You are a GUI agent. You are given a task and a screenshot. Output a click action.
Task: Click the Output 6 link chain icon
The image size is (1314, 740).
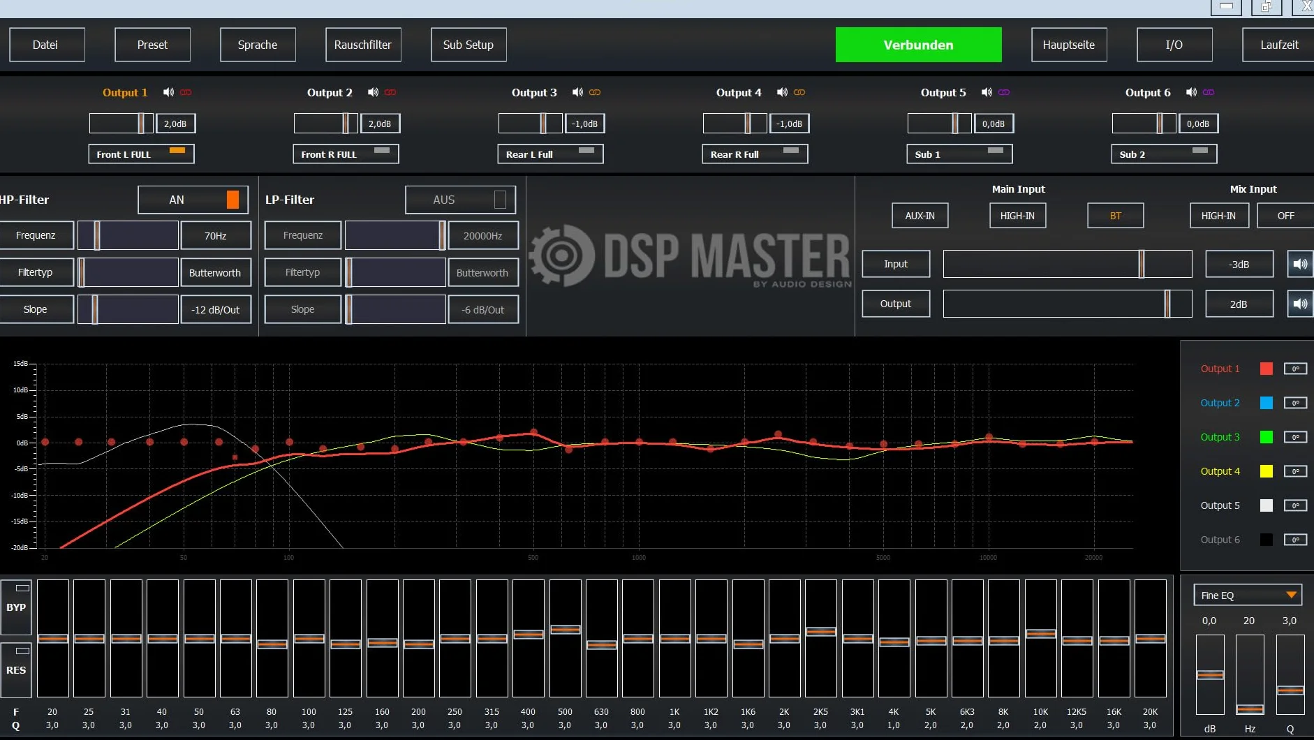tap(1209, 92)
